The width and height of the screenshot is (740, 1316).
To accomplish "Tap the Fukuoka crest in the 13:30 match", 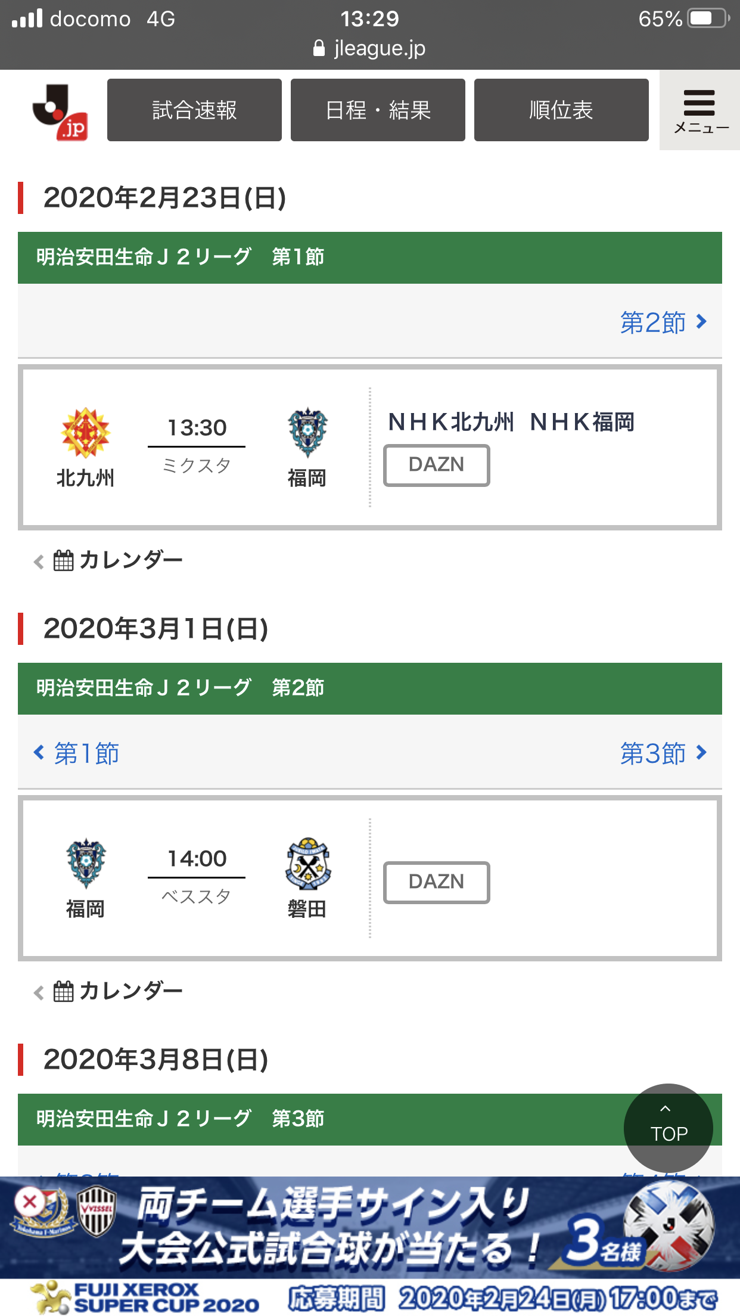I will click(307, 433).
